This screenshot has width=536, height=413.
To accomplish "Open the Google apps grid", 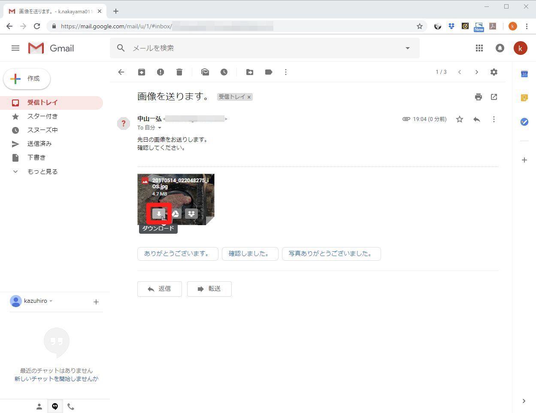I will [479, 48].
